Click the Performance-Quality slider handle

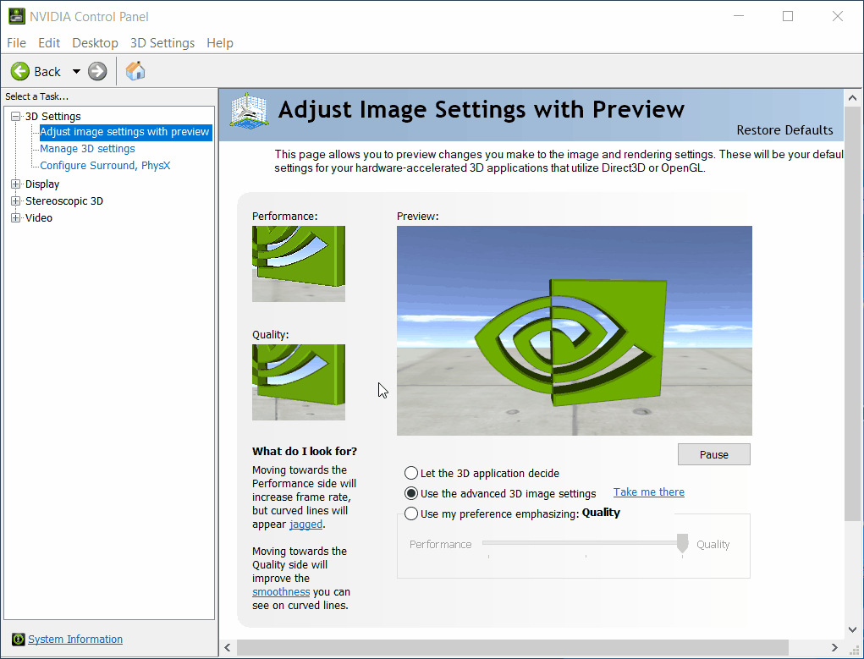point(682,544)
